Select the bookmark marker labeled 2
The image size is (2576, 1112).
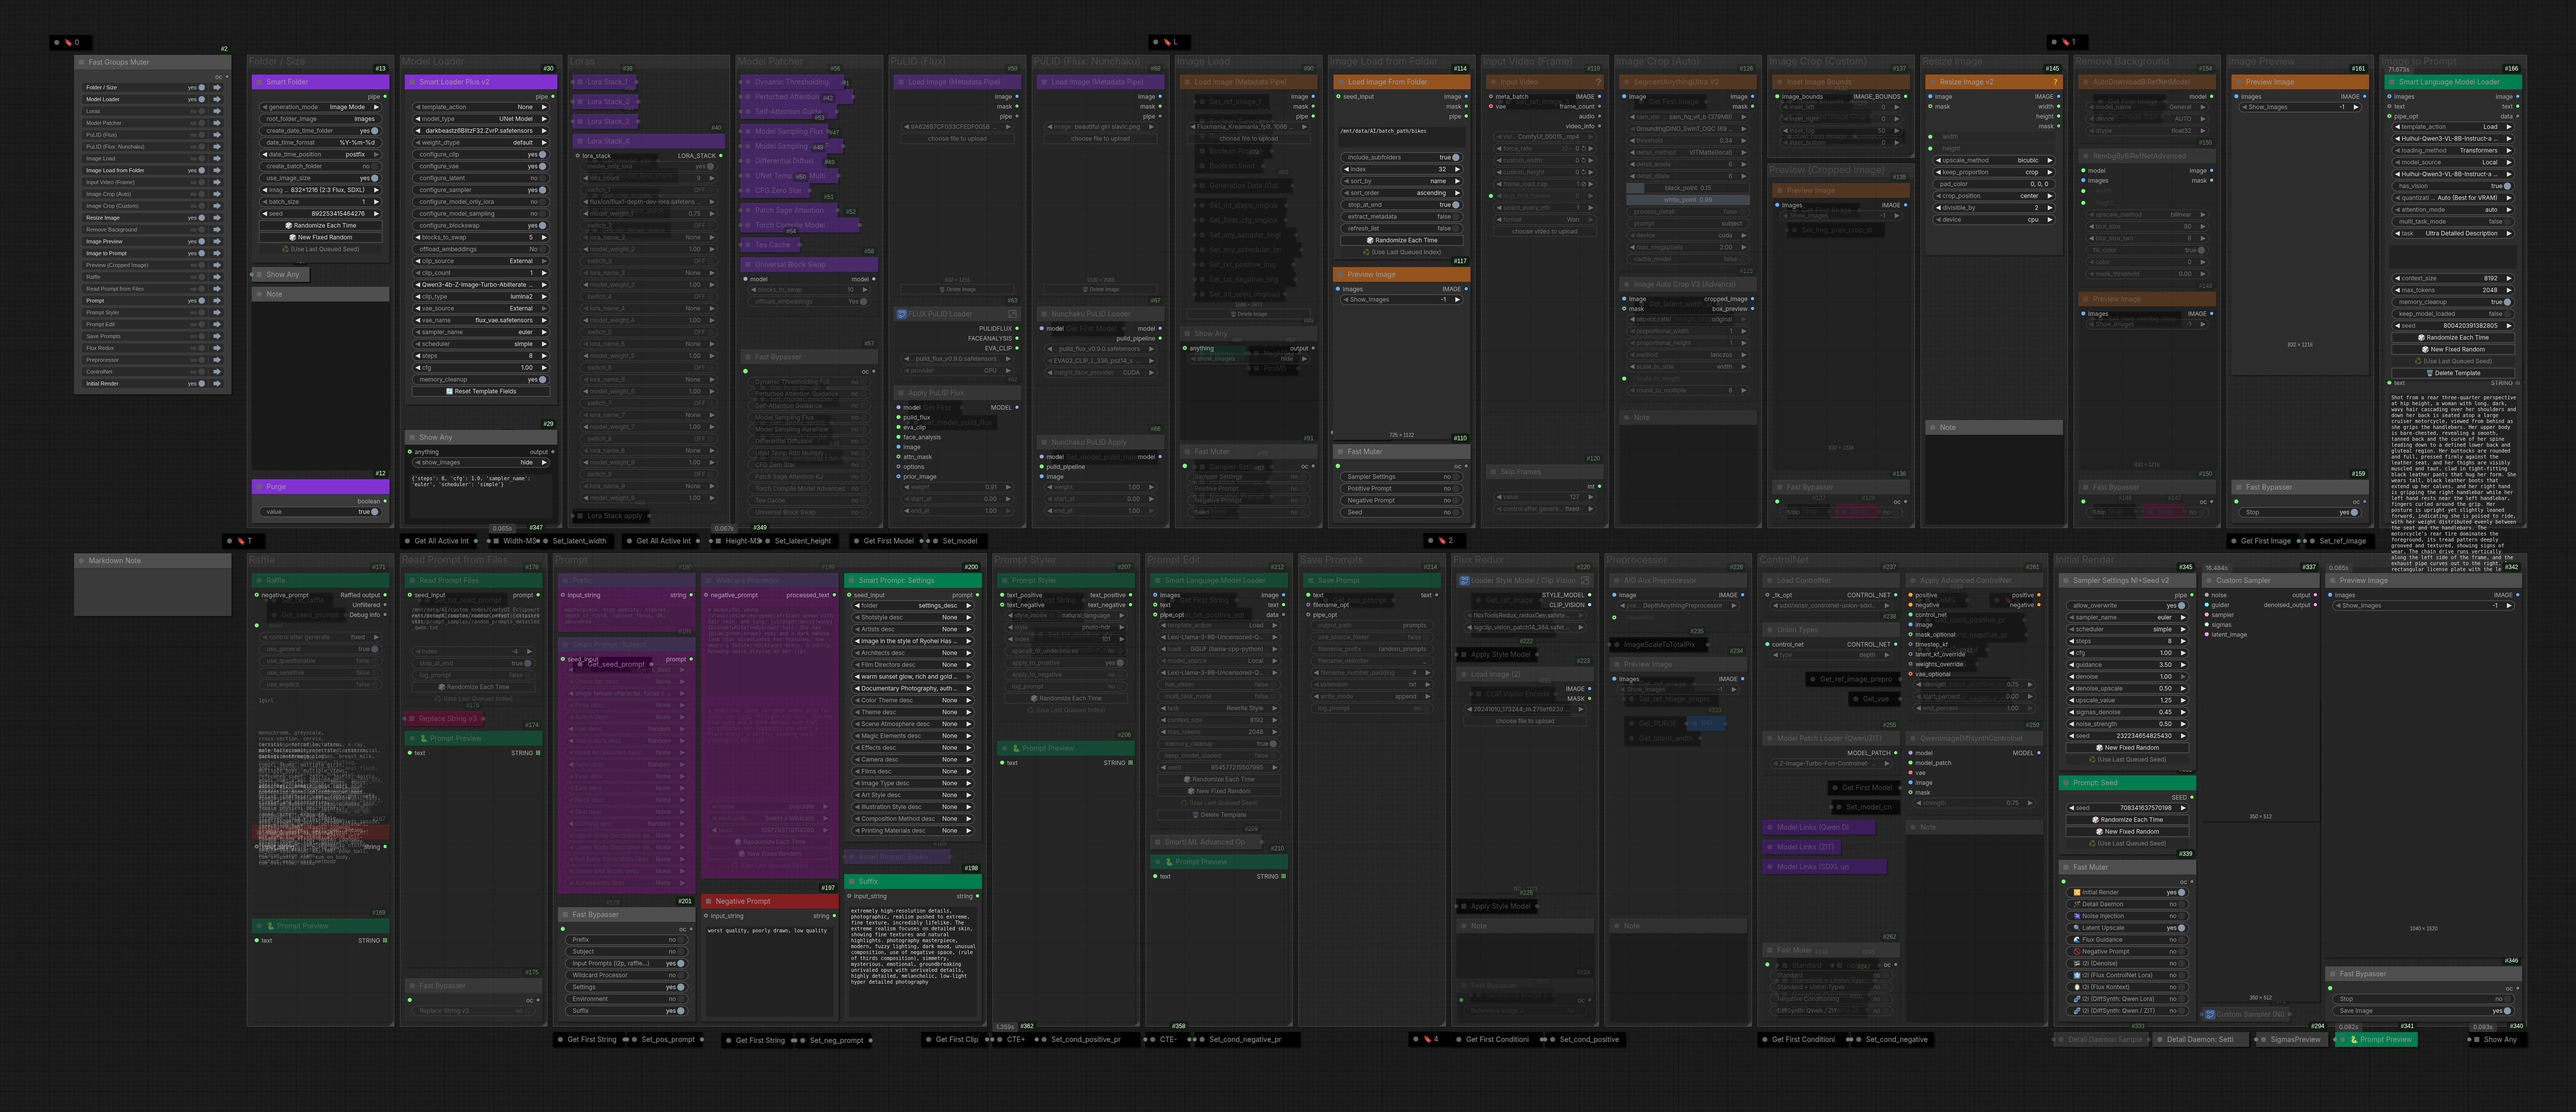tap(1445, 540)
